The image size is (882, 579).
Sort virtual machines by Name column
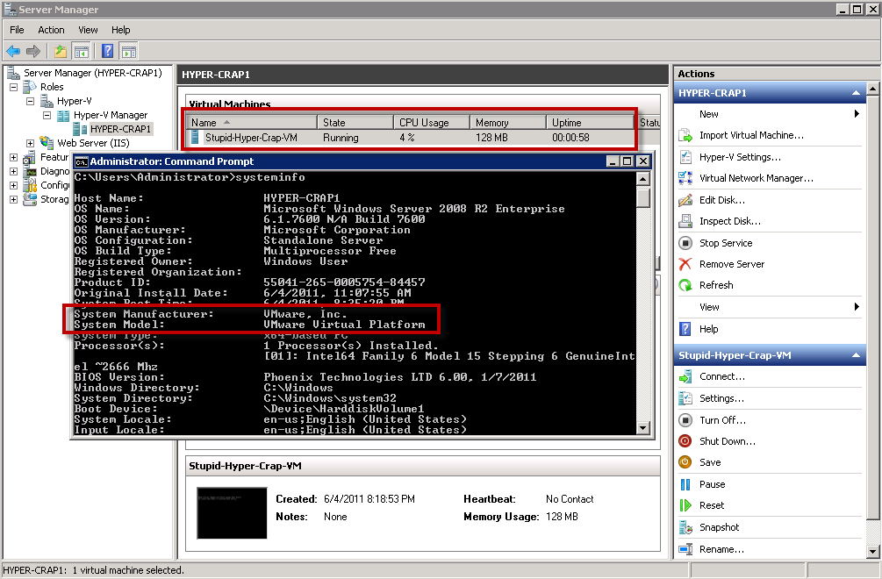tap(252, 123)
